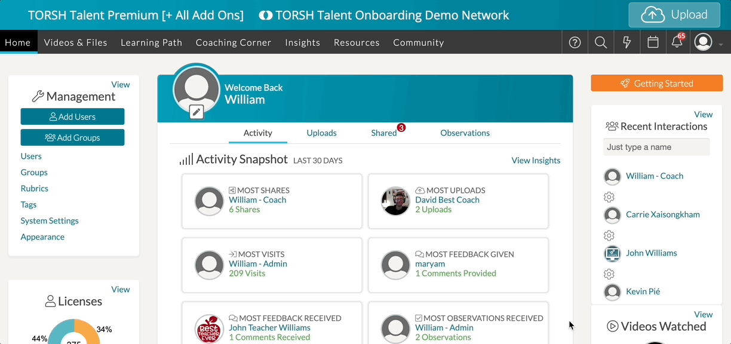Image resolution: width=731 pixels, height=344 pixels.
Task: Open notifications bell with 65 badge
Action: (x=677, y=42)
